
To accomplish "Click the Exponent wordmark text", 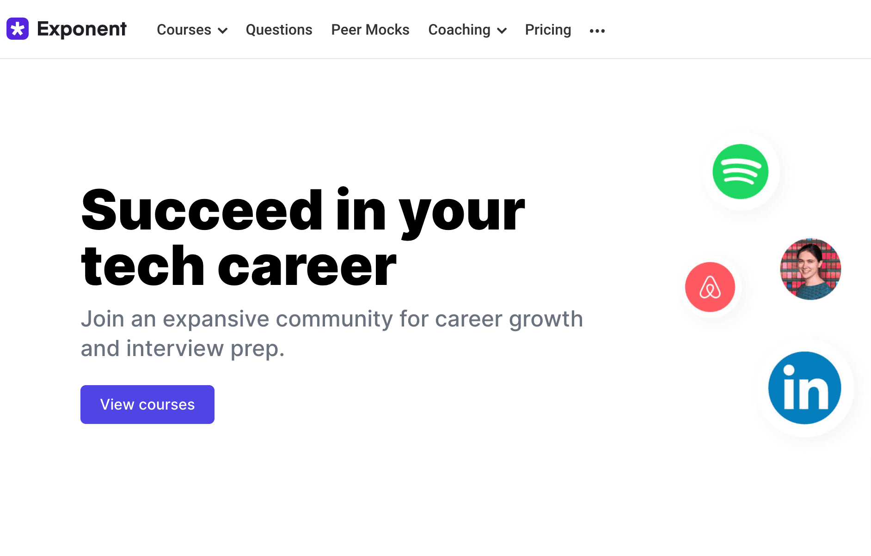I will 82,29.
